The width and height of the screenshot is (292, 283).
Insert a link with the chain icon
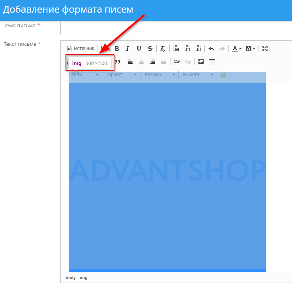click(x=177, y=62)
